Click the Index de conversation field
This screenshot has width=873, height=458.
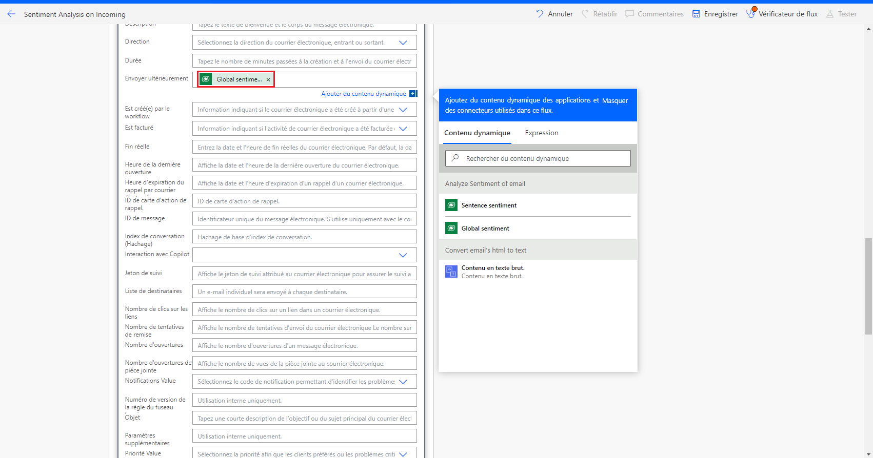(x=304, y=237)
